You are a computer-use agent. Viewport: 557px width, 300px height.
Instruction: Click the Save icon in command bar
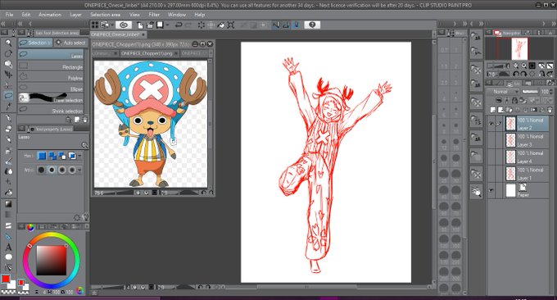[160, 25]
